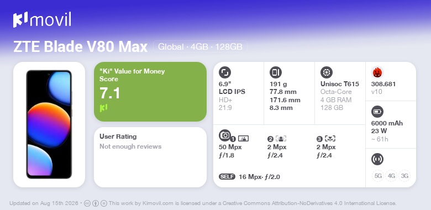Click the screen size icon

[225, 72]
